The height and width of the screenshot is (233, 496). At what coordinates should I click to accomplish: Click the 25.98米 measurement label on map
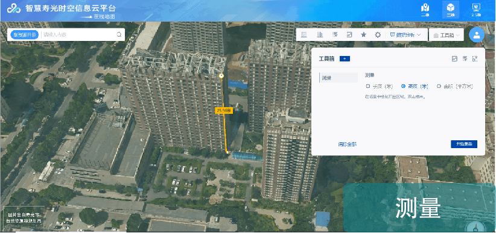coord(224,111)
